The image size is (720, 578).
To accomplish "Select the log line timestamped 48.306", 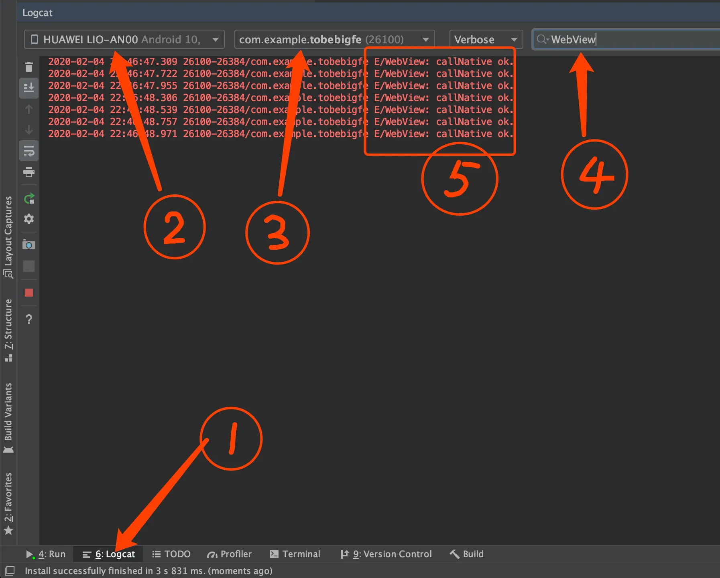I will point(281,97).
